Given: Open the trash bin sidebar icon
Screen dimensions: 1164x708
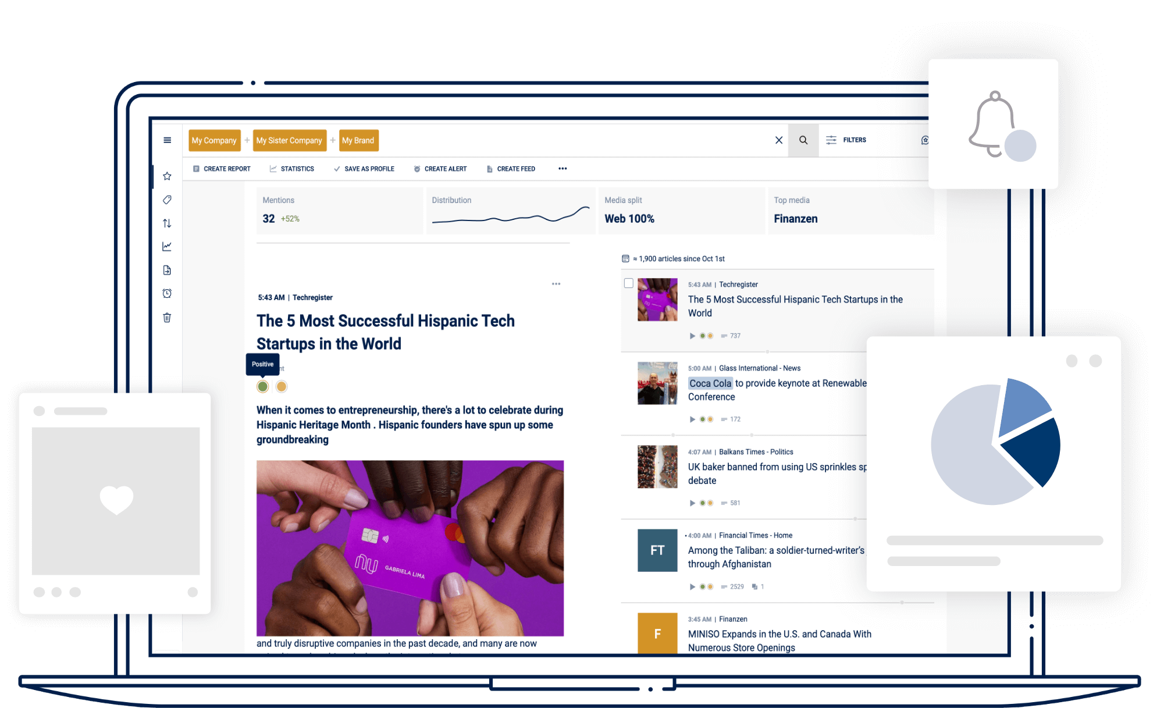Looking at the screenshot, I should 167,318.
